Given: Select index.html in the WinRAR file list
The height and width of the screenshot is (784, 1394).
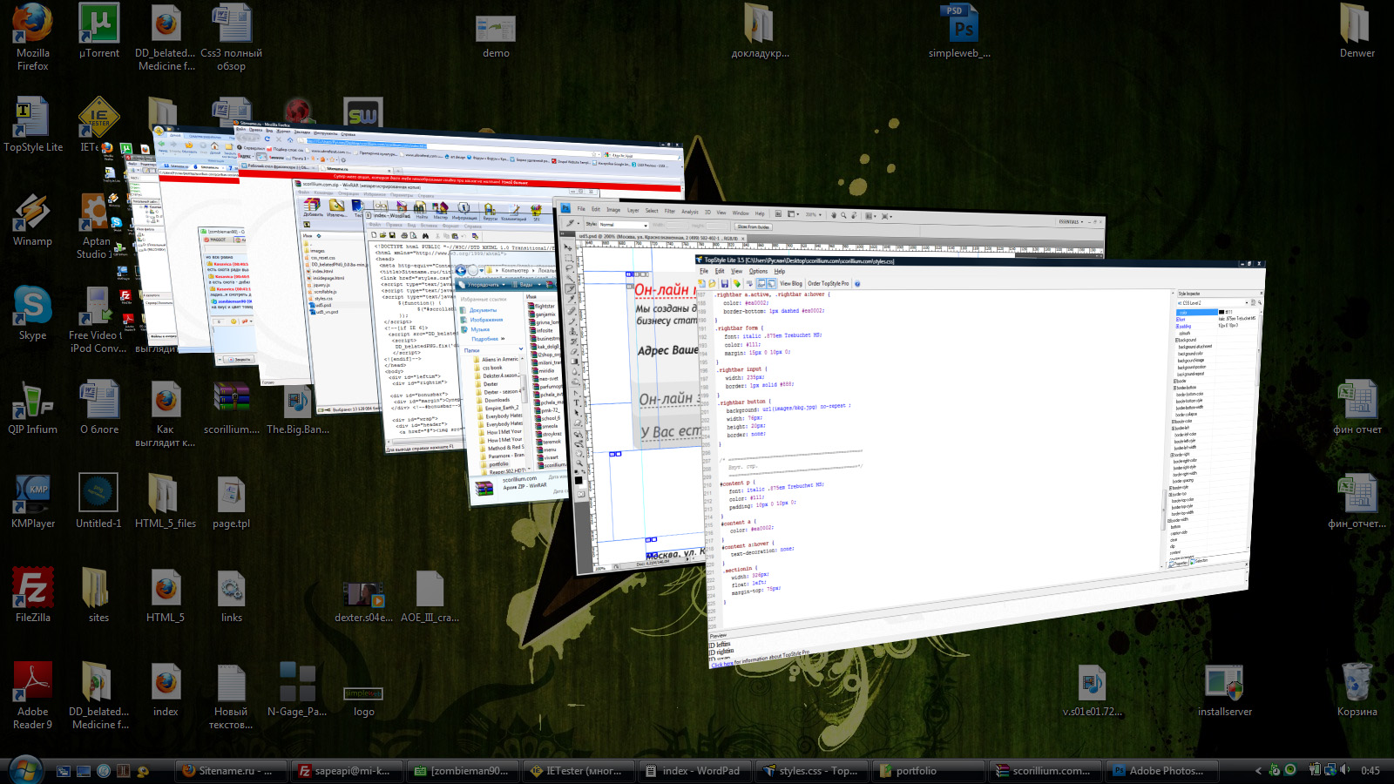Looking at the screenshot, I should (321, 271).
